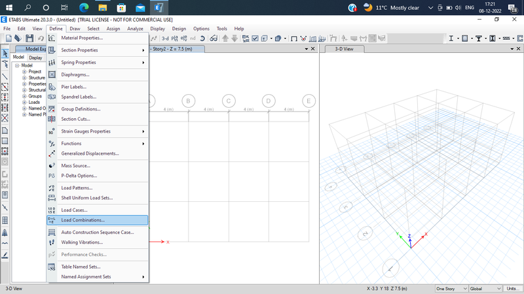
Task: Expand the Project tree node
Action: [x=24, y=72]
